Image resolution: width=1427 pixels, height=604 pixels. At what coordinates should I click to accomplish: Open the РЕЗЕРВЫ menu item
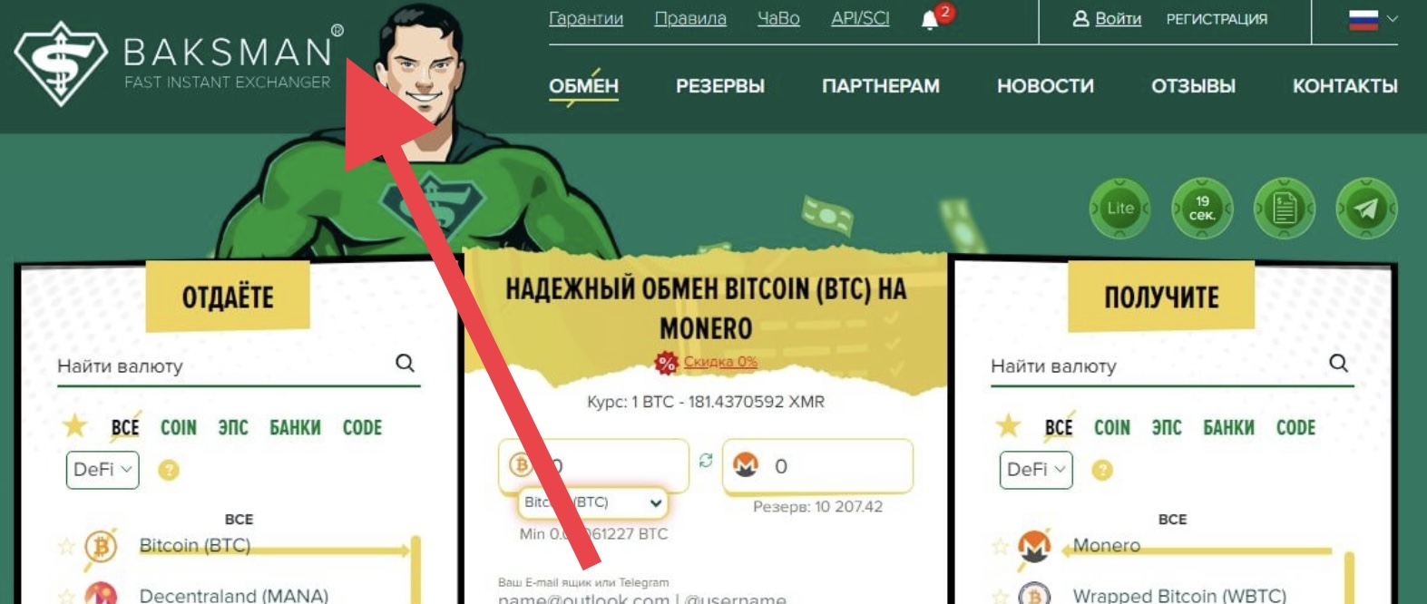click(720, 86)
